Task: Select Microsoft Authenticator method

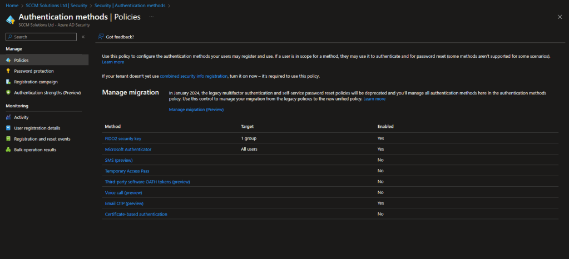Action: 128,150
